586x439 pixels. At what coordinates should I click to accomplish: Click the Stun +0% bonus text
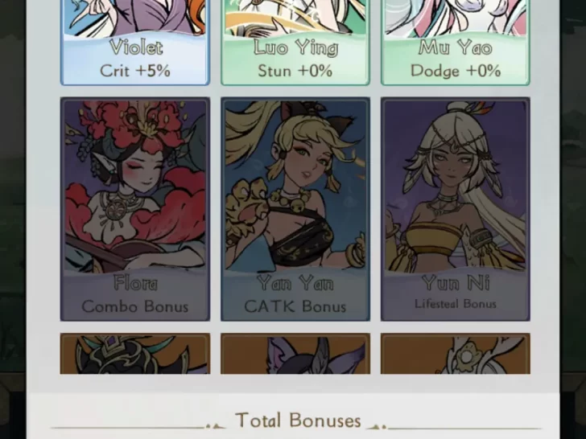[295, 71]
